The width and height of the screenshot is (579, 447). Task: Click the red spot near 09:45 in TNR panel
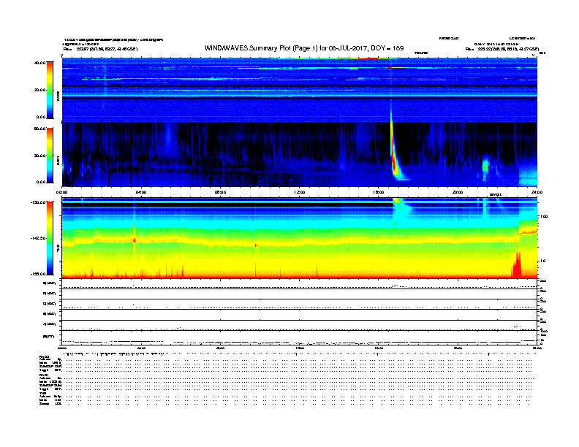[x=256, y=245]
